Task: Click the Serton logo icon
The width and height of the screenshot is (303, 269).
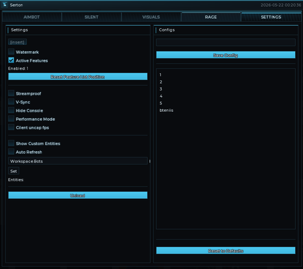Action: (x=5, y=5)
